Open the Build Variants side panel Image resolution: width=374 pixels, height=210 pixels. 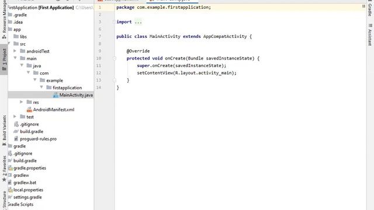click(x=4, y=130)
